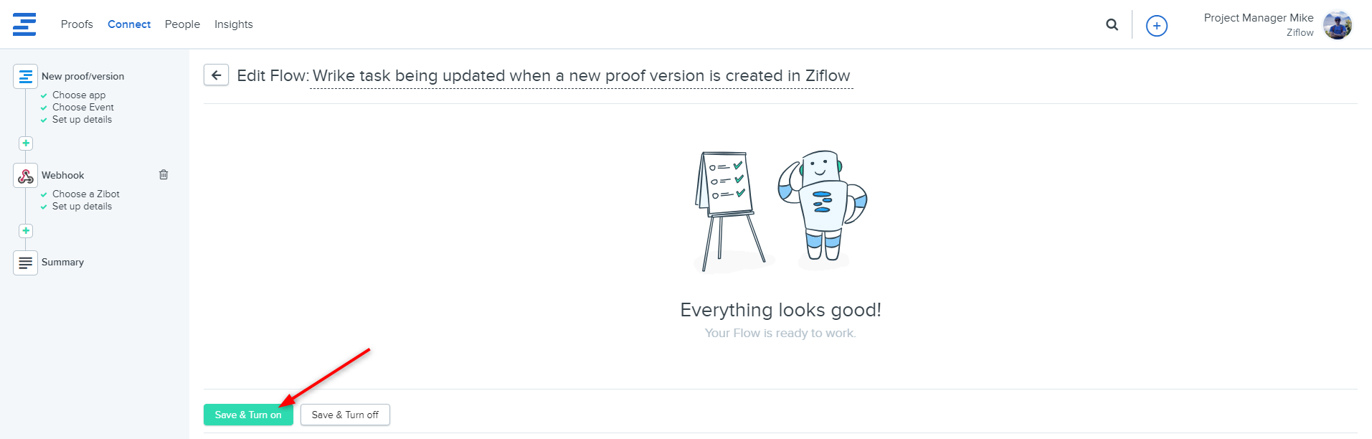Edit the flow name title field
Viewport: 1372px width, 439px height.
pyautogui.click(x=581, y=76)
